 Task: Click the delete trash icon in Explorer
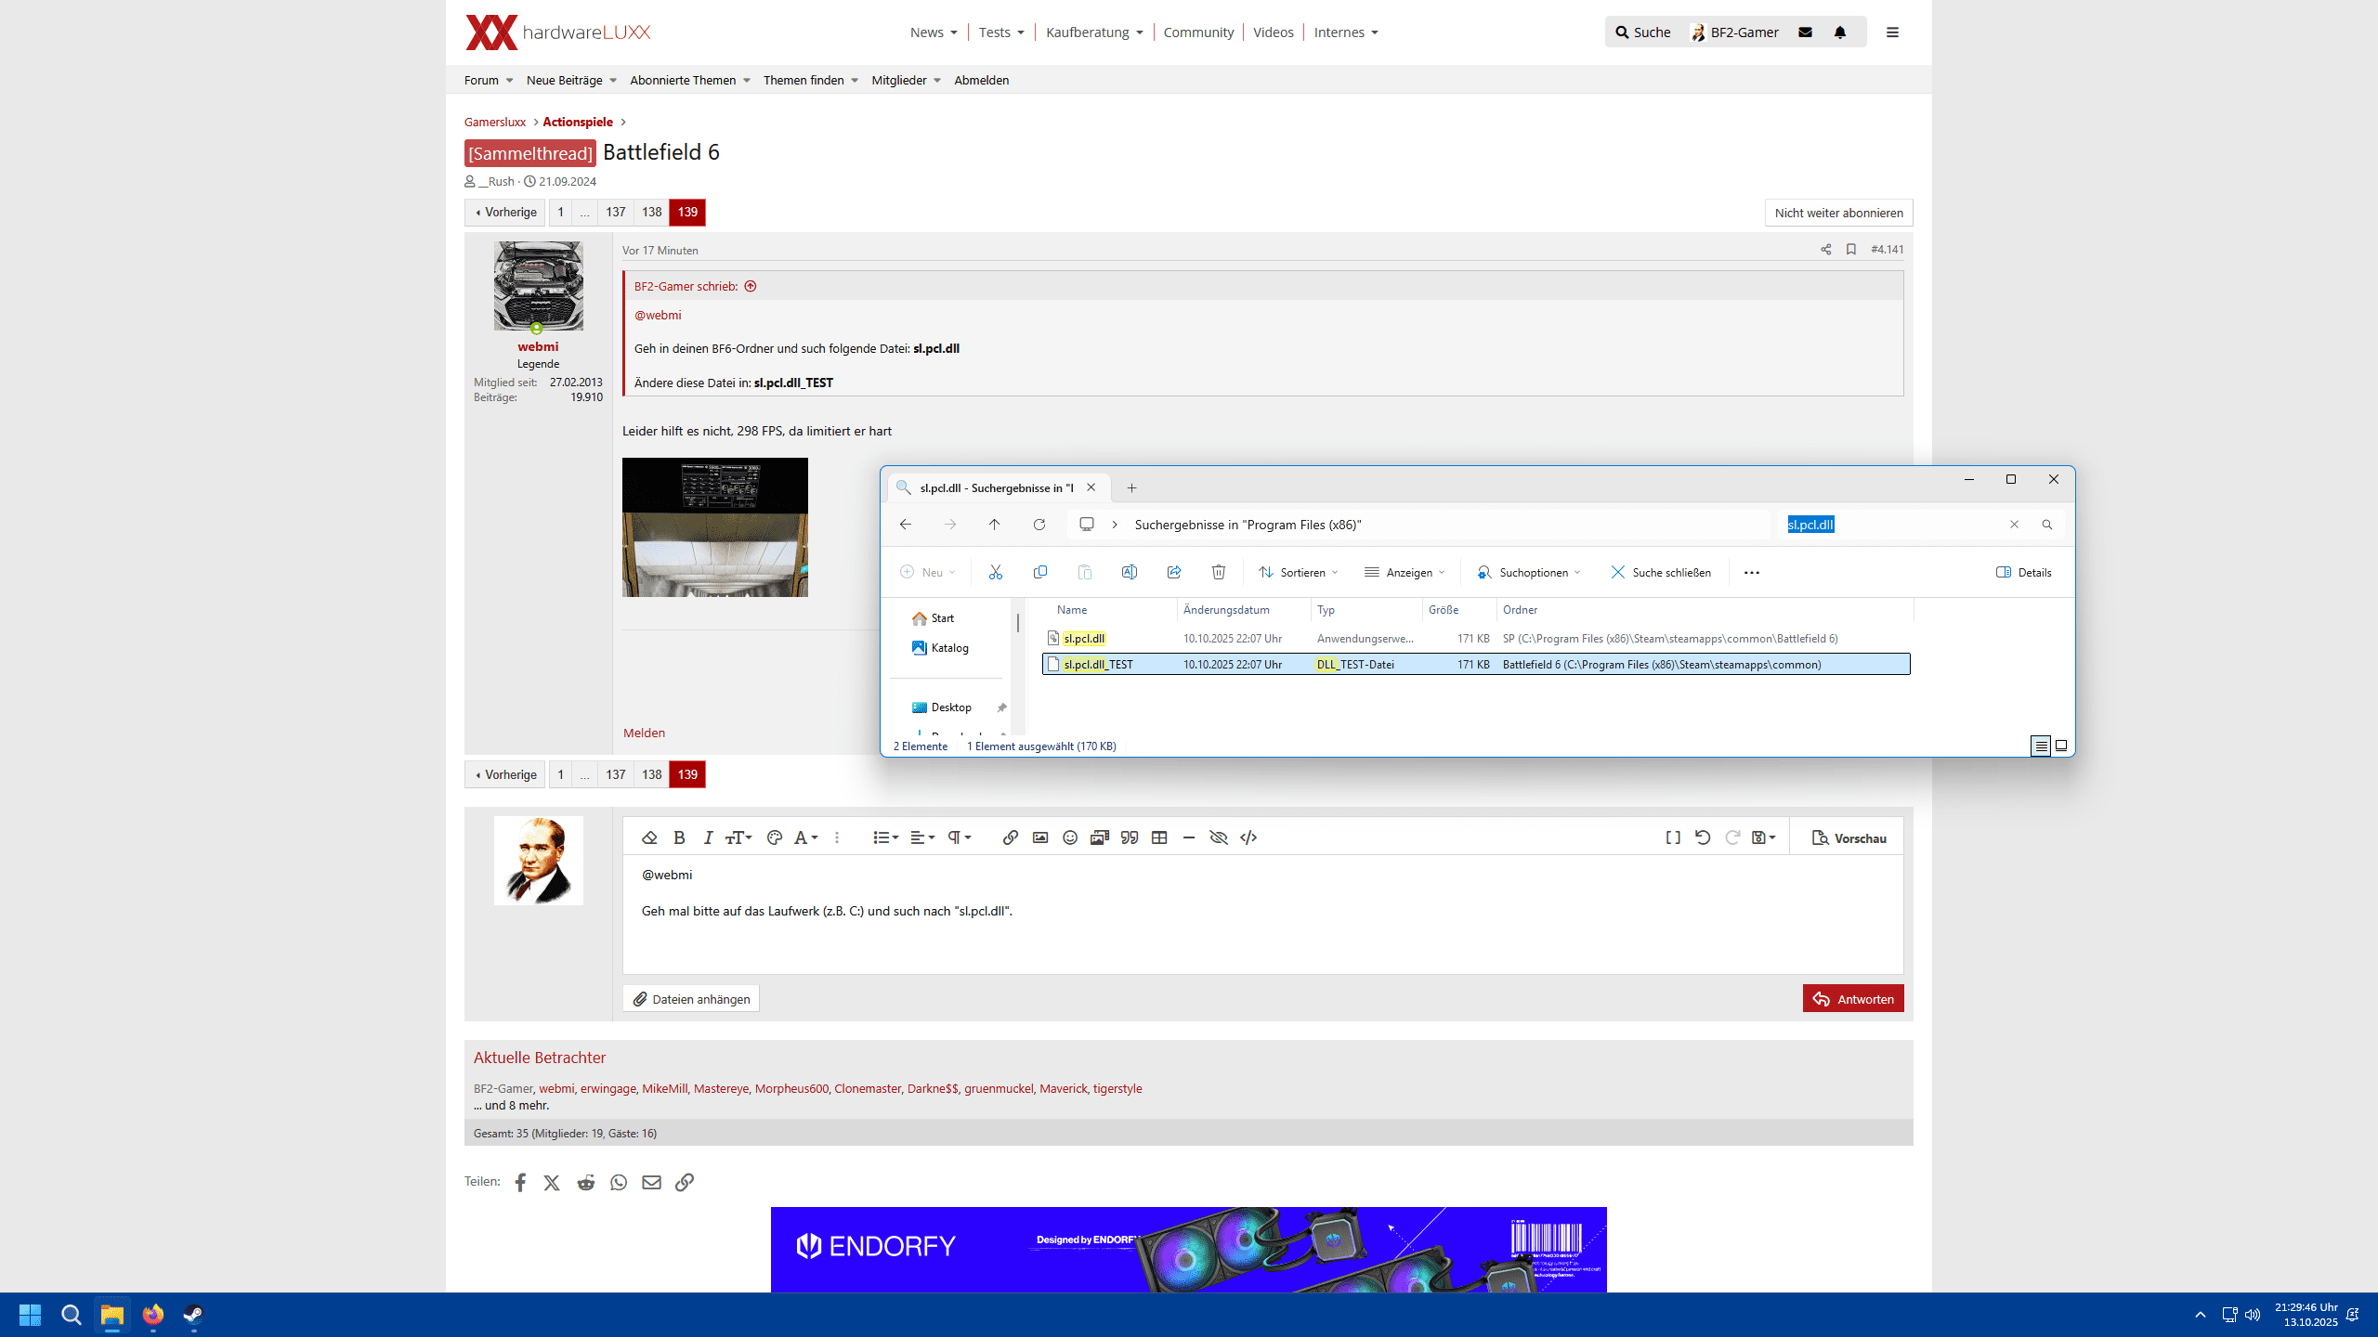1218,572
